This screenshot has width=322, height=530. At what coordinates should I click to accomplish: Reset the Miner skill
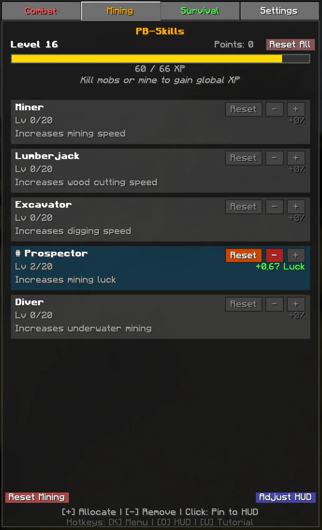tap(244, 109)
